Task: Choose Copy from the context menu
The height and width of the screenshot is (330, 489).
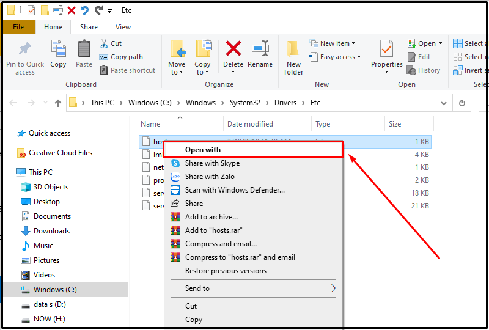Action: (x=253, y=320)
